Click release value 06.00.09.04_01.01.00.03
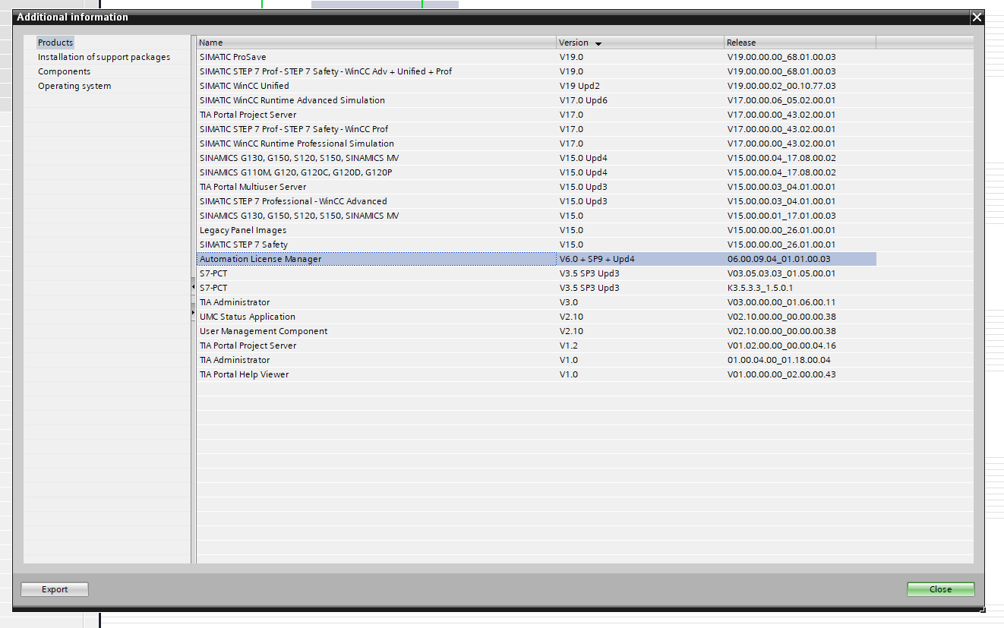Viewport: 1004px width, 628px height. (778, 259)
